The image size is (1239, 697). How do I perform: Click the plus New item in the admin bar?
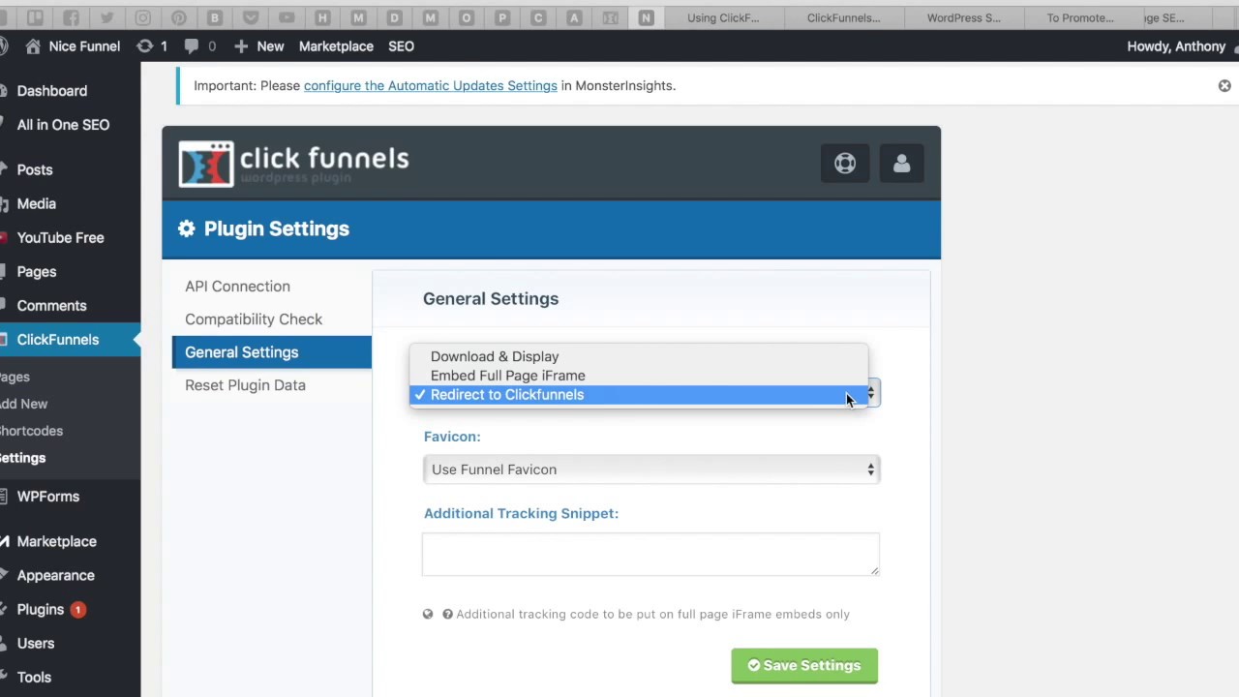click(258, 46)
